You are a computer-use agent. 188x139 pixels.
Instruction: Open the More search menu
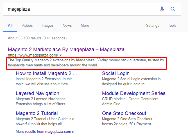pos(85,25)
